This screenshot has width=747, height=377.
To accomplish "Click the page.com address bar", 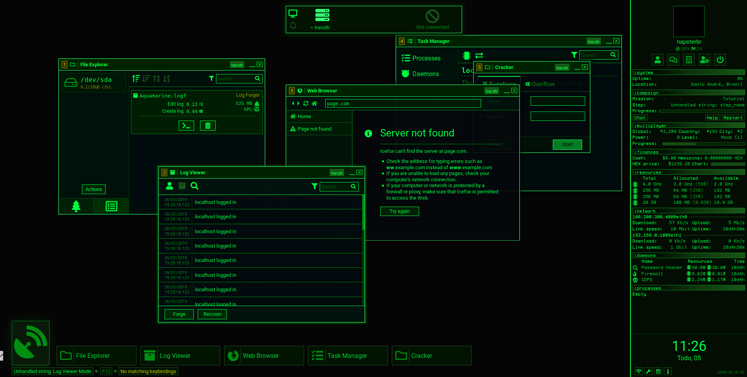I will point(402,103).
